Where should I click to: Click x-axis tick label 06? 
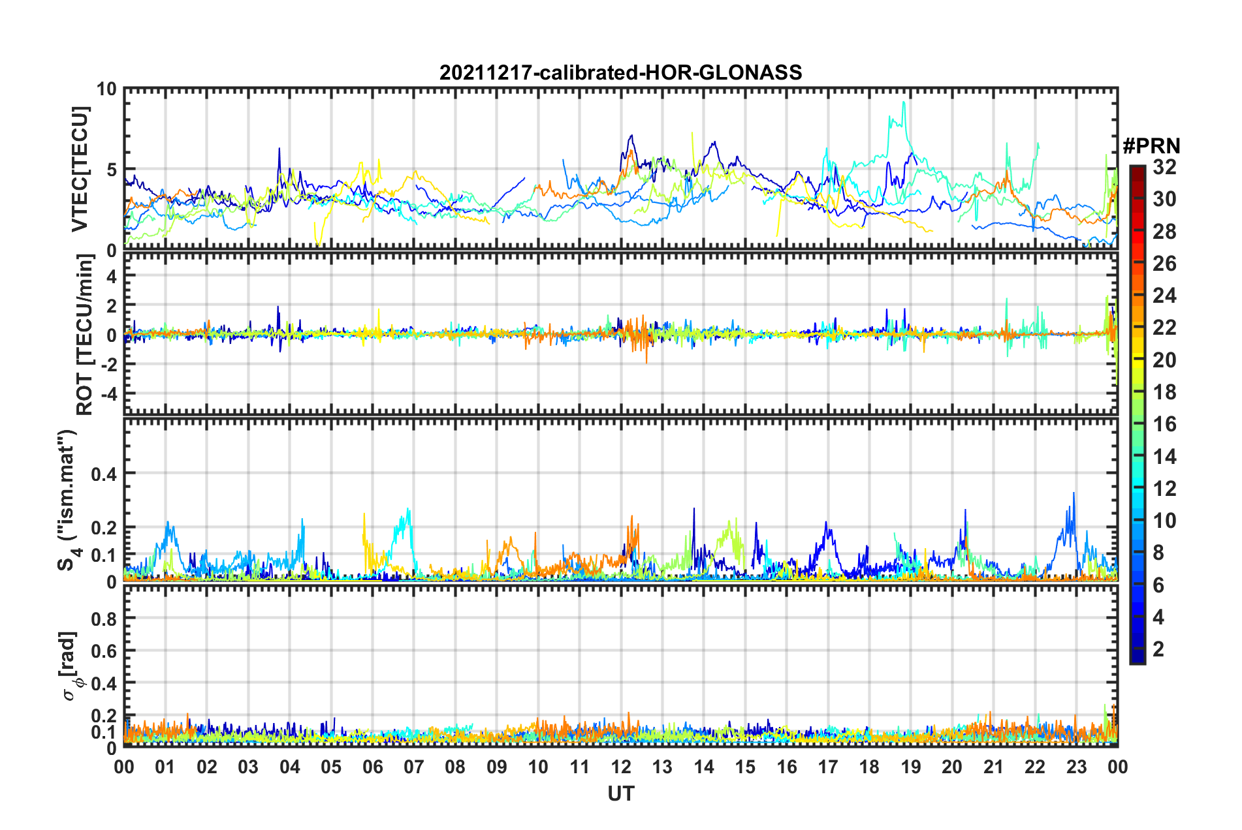[x=373, y=767]
